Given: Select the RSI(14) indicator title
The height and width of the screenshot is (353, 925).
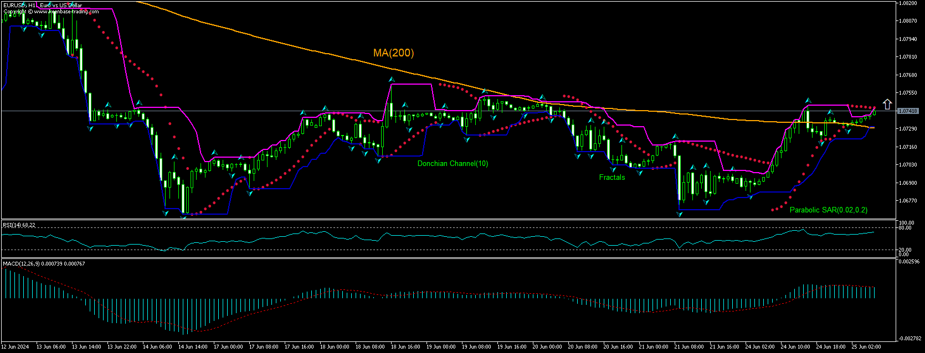Looking at the screenshot, I should (19, 225).
